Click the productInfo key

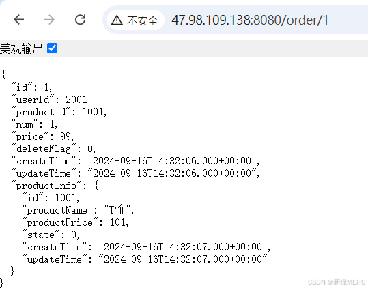coord(46,186)
